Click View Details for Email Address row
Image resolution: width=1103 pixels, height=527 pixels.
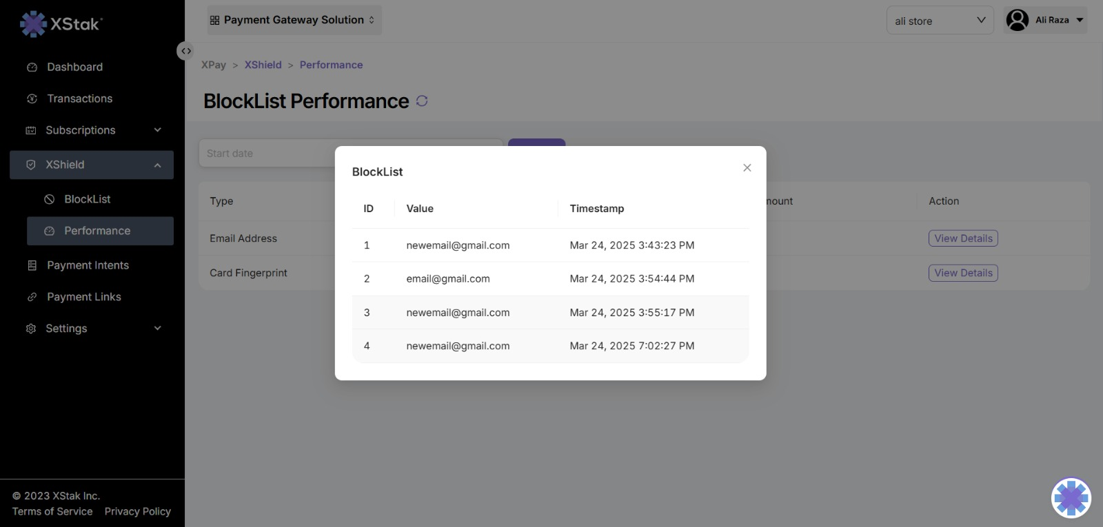click(962, 238)
